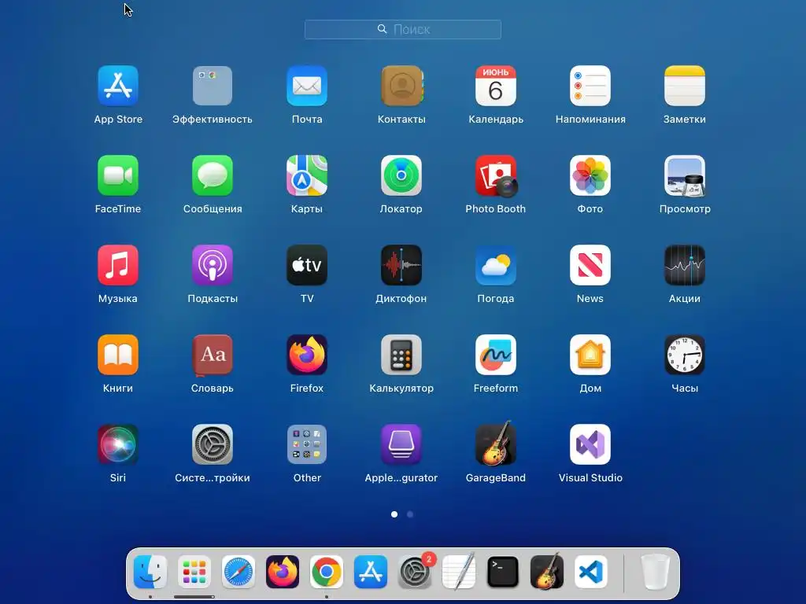806x604 pixels.
Task: Open Terminal from the Dock
Action: [503, 572]
